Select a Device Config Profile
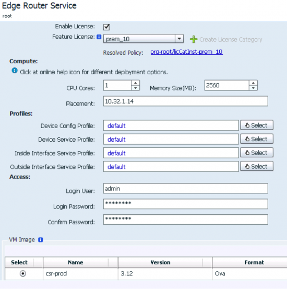The image size is (287, 289). pos(257,125)
